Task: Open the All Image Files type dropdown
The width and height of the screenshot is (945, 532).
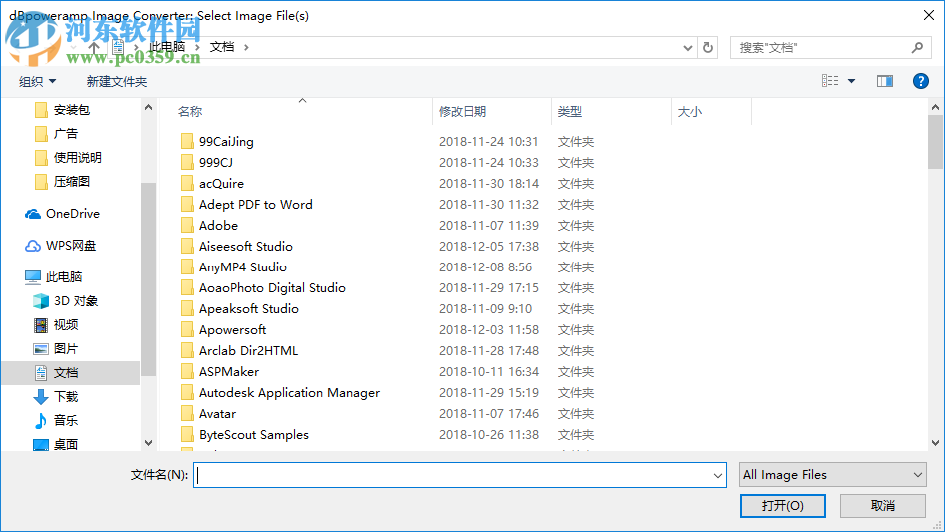Action: coord(833,475)
